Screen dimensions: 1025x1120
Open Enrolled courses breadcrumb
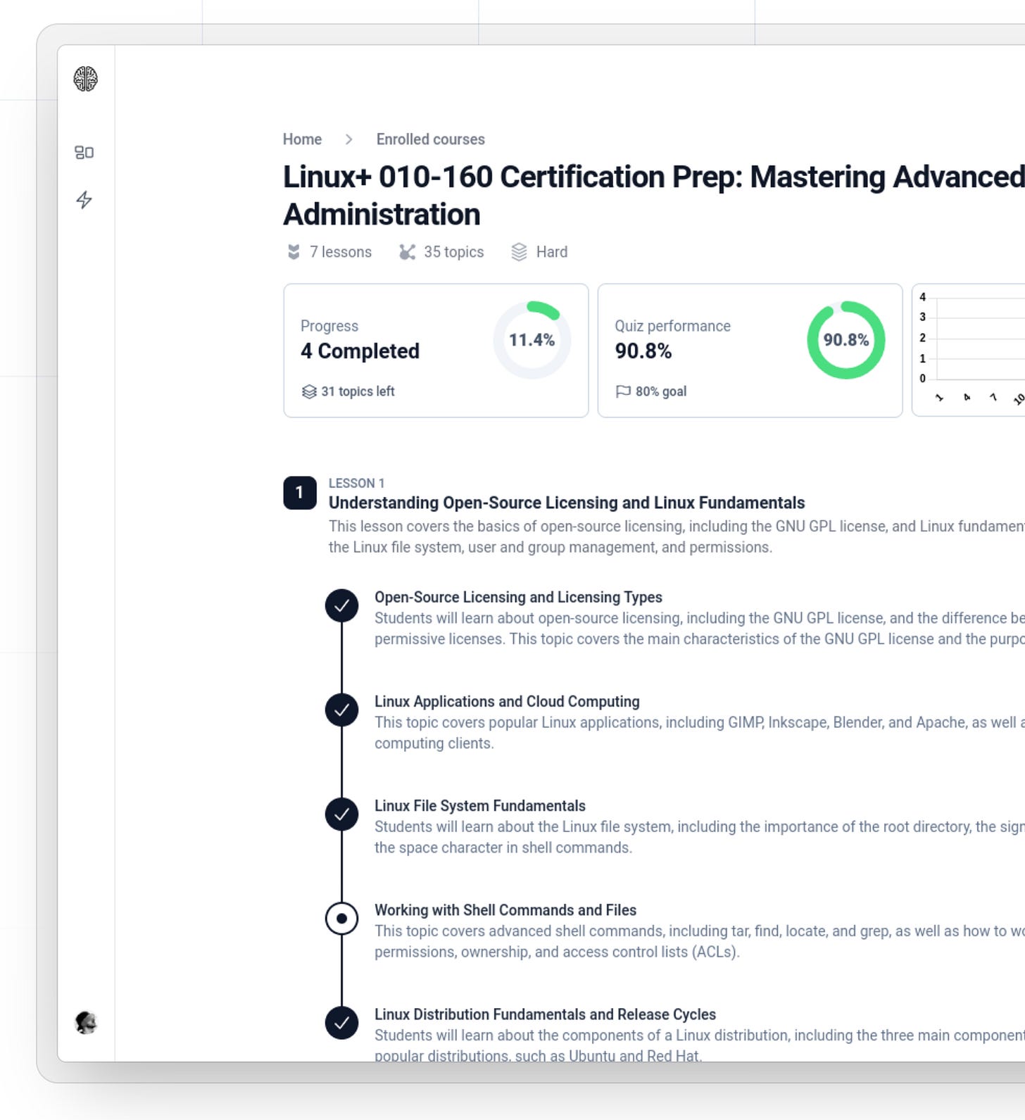pyautogui.click(x=430, y=139)
